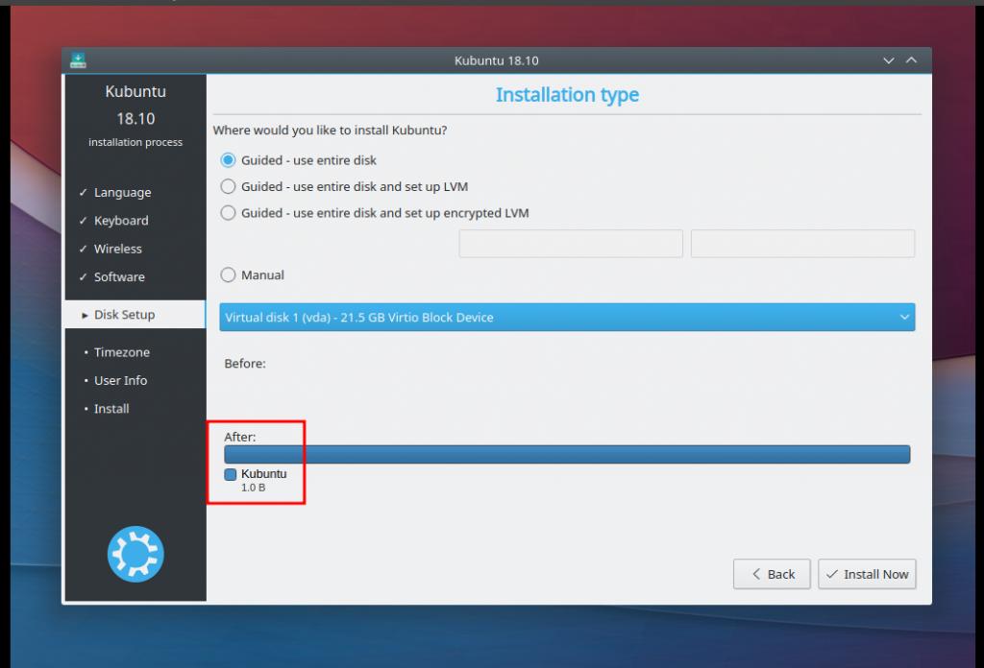Screen dimensions: 984x668
Task: Open the Timezone step in sidebar
Action: pos(122,352)
